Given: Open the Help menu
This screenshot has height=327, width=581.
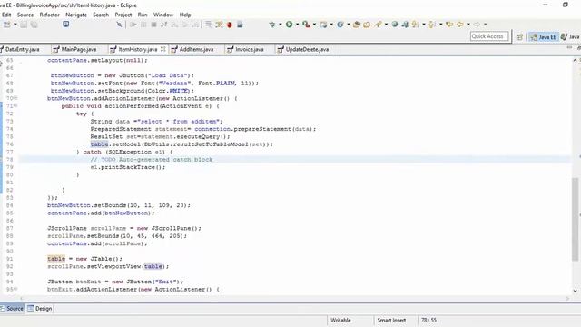Looking at the screenshot, I should (185, 15).
